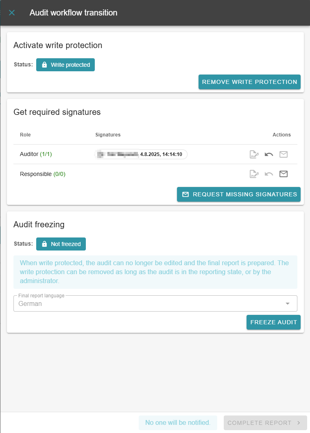This screenshot has height=433, width=310.
Task: Click the Responsible (0/0) role label
Action: 42,174
